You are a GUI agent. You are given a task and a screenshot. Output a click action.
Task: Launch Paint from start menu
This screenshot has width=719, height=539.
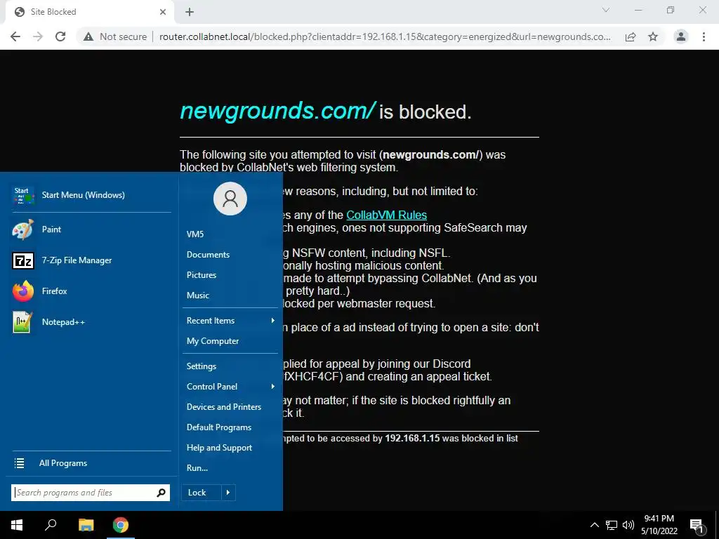click(x=92, y=229)
